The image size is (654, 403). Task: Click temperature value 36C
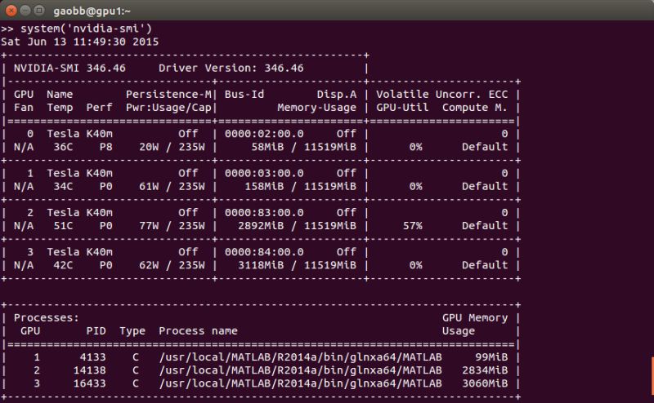[63, 147]
